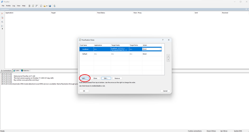Expand sidebar overflow black arrow
249x132 pixels.
point(2,29)
